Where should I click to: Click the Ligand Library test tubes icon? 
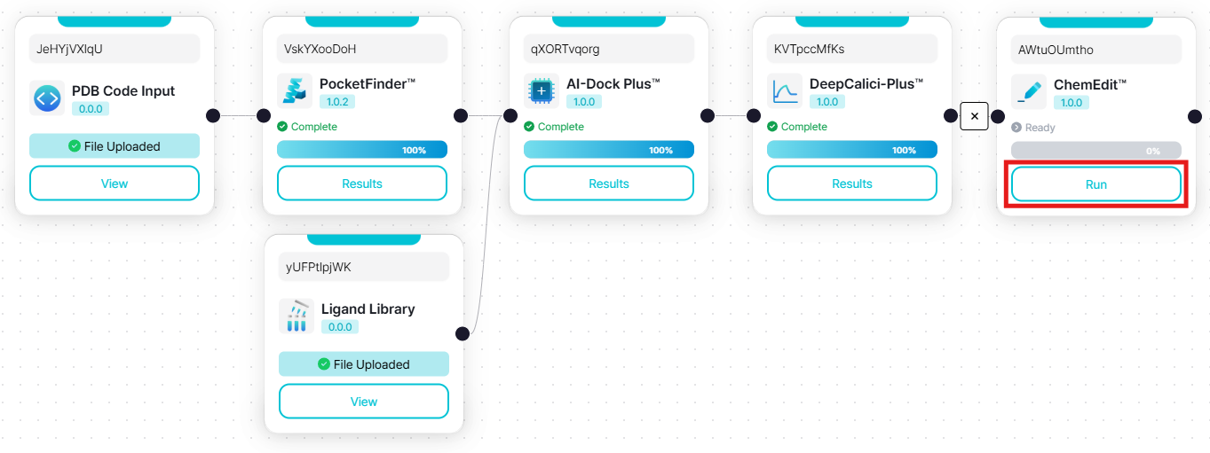click(297, 316)
